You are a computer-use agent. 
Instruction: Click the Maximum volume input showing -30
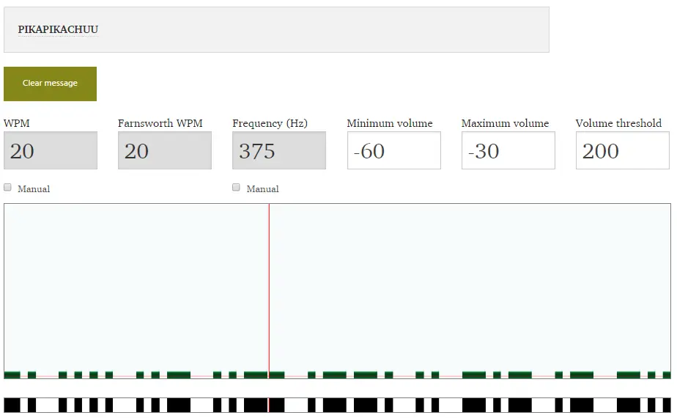[x=508, y=151]
